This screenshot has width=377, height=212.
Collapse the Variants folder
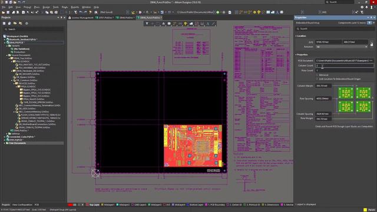[7, 46]
